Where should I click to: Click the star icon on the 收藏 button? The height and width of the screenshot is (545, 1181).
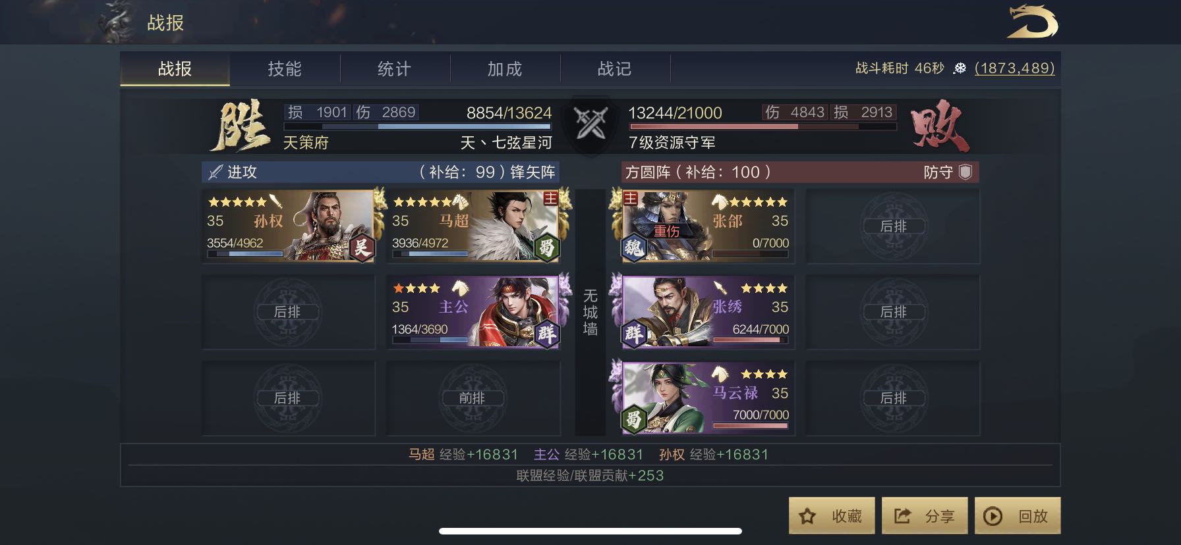(807, 516)
